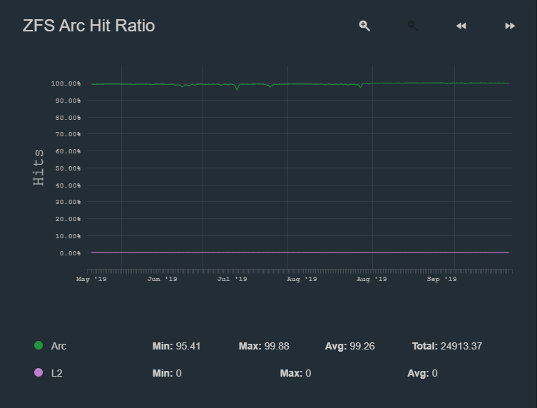Viewport: 537px width, 408px height.
Task: Click the zoom in magnifier icon
Action: click(364, 26)
